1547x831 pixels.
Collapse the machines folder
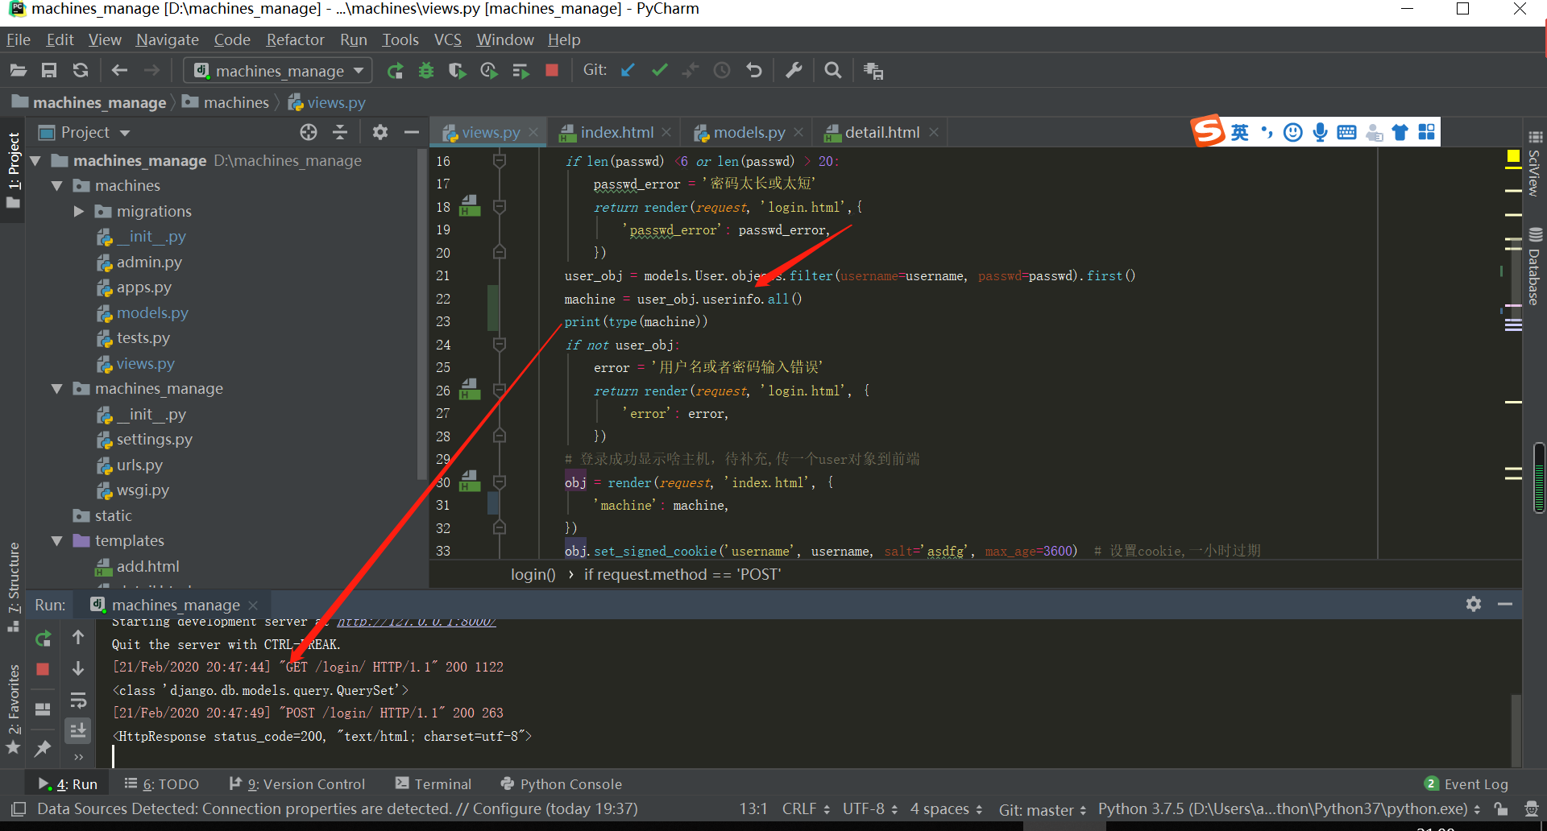pos(57,186)
